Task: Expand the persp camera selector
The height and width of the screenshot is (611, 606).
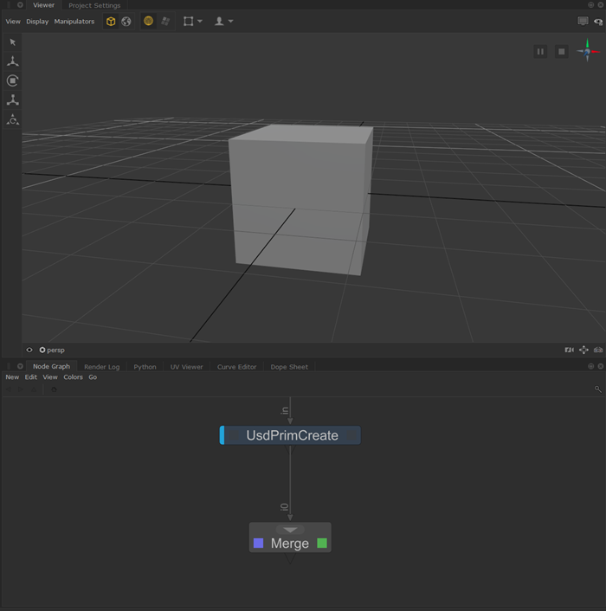Action: [54, 351]
